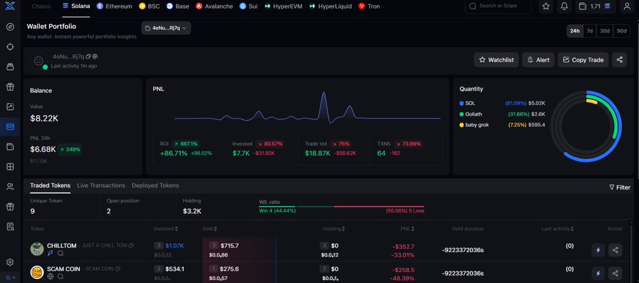Open the 1.71 SOL wallet balance dropdown
Image resolution: width=639 pixels, height=283 pixels.
tap(595, 6)
